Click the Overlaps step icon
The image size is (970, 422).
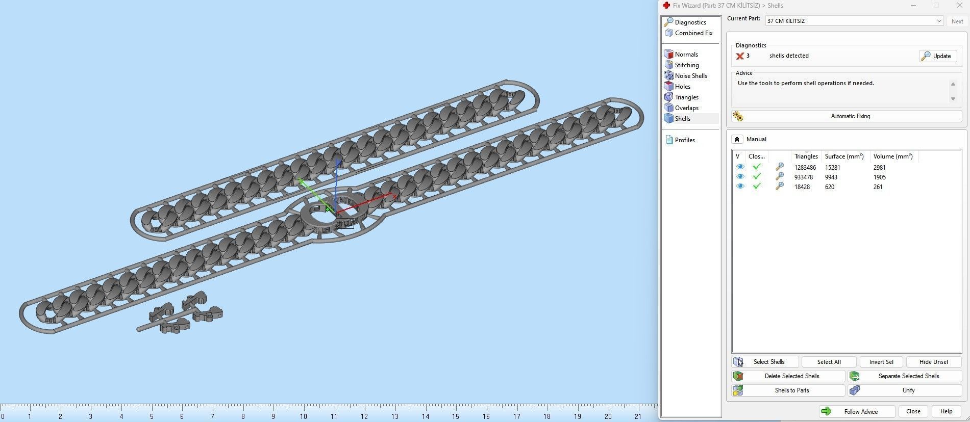pyautogui.click(x=669, y=108)
